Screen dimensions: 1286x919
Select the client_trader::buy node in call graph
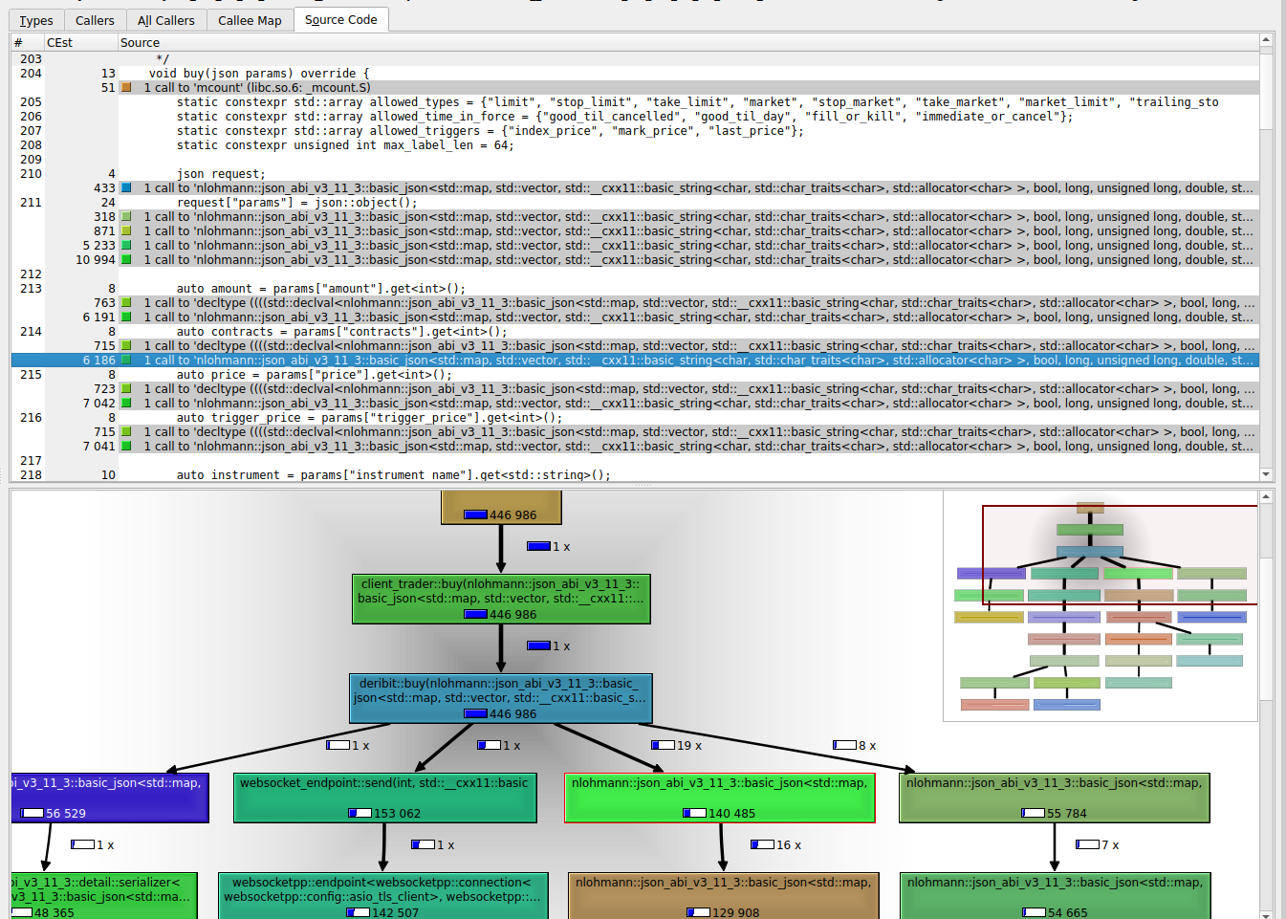[x=501, y=599]
